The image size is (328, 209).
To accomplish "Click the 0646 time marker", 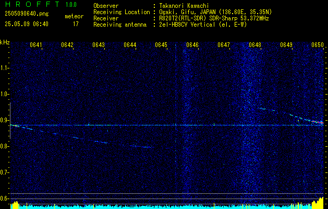I will pyautogui.click(x=192, y=45).
